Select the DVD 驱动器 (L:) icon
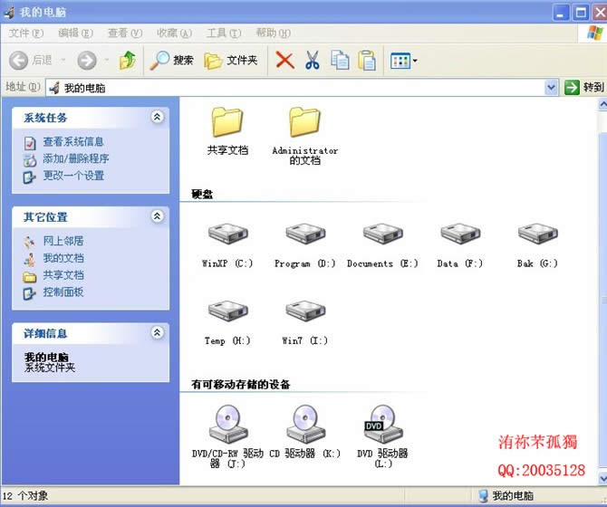607x507 pixels. coord(382,423)
